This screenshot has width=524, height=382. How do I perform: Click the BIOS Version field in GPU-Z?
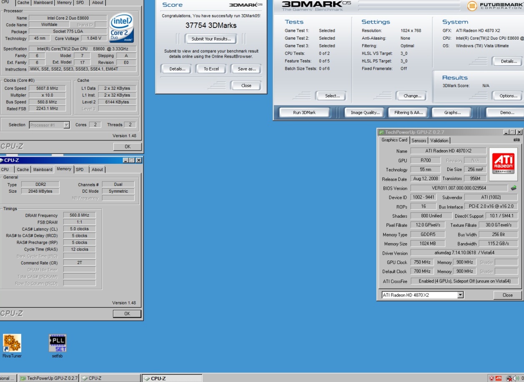pyautogui.click(x=459, y=188)
